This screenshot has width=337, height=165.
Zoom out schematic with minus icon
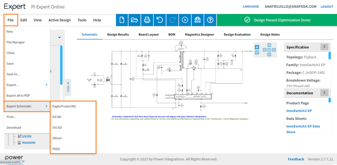pos(257,52)
